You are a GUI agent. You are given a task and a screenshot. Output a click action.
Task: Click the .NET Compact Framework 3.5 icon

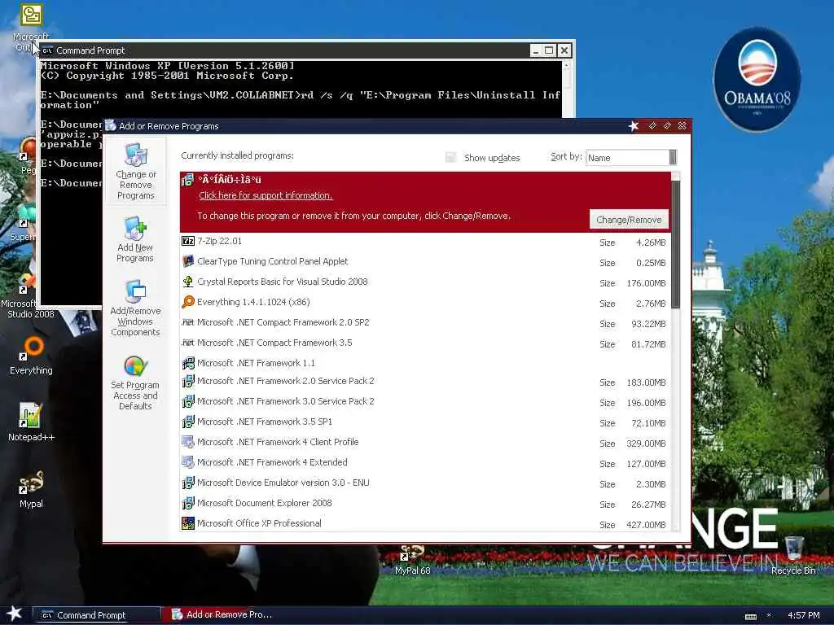pos(188,343)
